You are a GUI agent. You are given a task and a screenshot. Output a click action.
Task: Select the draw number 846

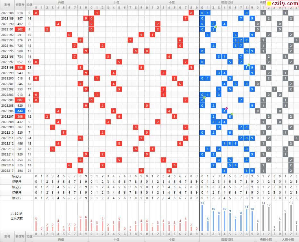tap(20, 84)
